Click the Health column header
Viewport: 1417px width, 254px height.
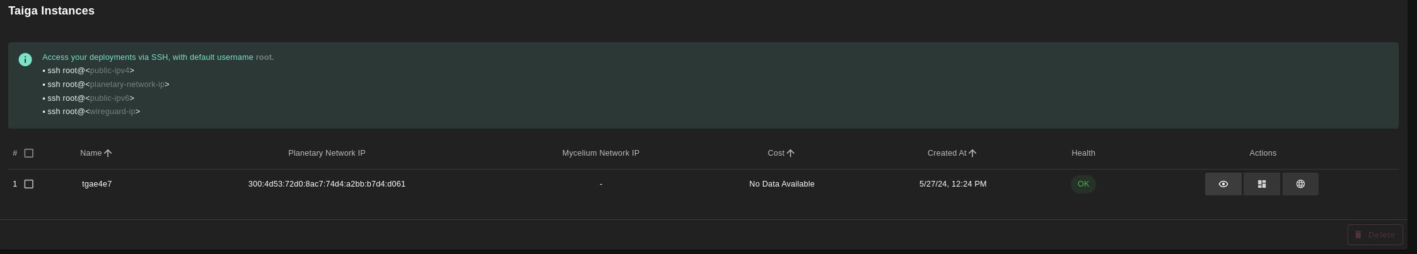click(x=1083, y=153)
